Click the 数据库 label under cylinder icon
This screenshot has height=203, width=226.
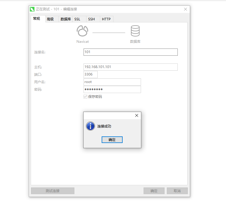135,42
